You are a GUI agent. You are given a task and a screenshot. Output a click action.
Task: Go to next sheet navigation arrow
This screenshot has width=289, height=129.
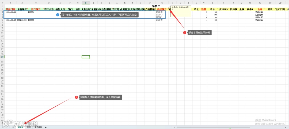click(10, 127)
